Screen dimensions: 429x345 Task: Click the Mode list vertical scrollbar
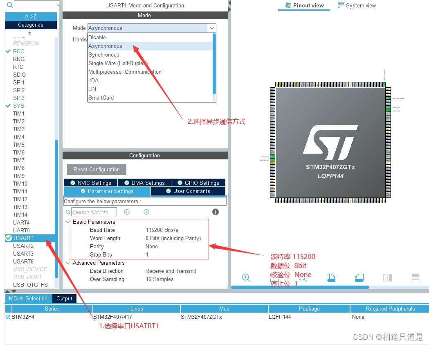(x=214, y=64)
